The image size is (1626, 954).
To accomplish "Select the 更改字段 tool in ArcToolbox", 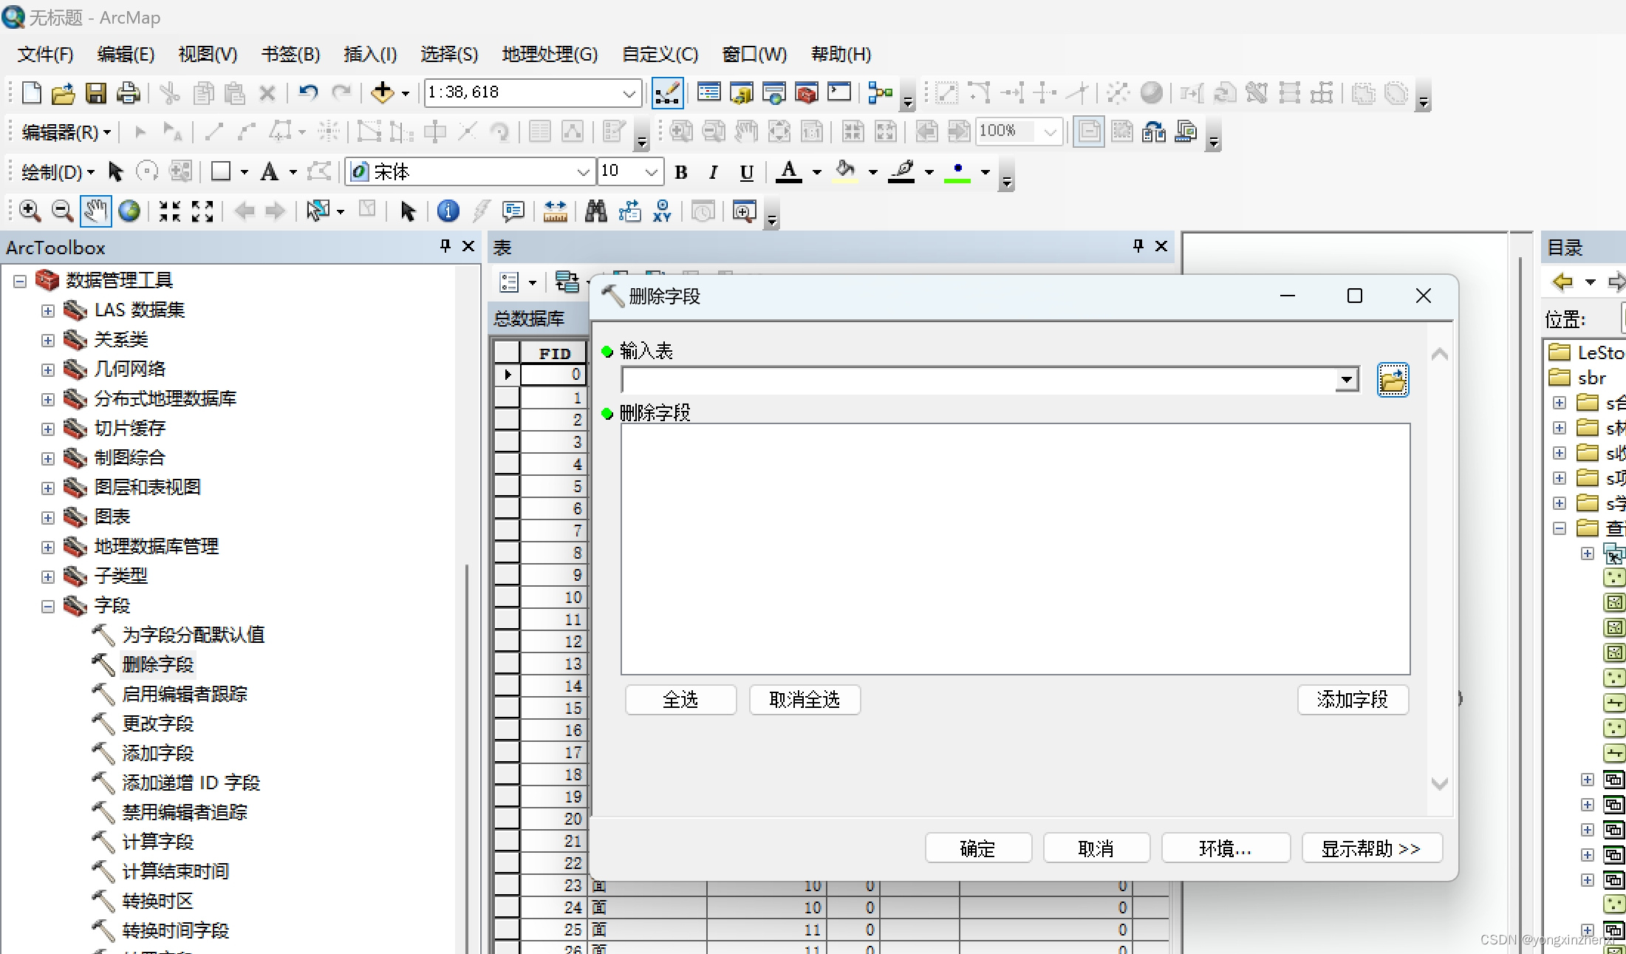I will [157, 723].
